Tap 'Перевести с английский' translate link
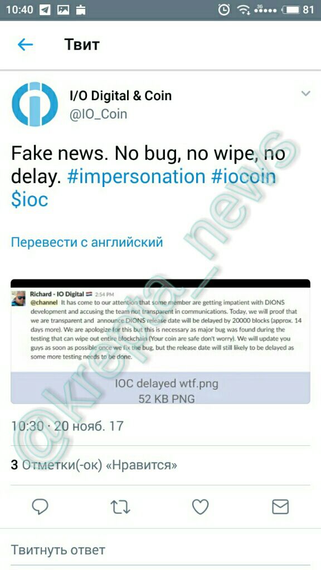 pos(87,242)
